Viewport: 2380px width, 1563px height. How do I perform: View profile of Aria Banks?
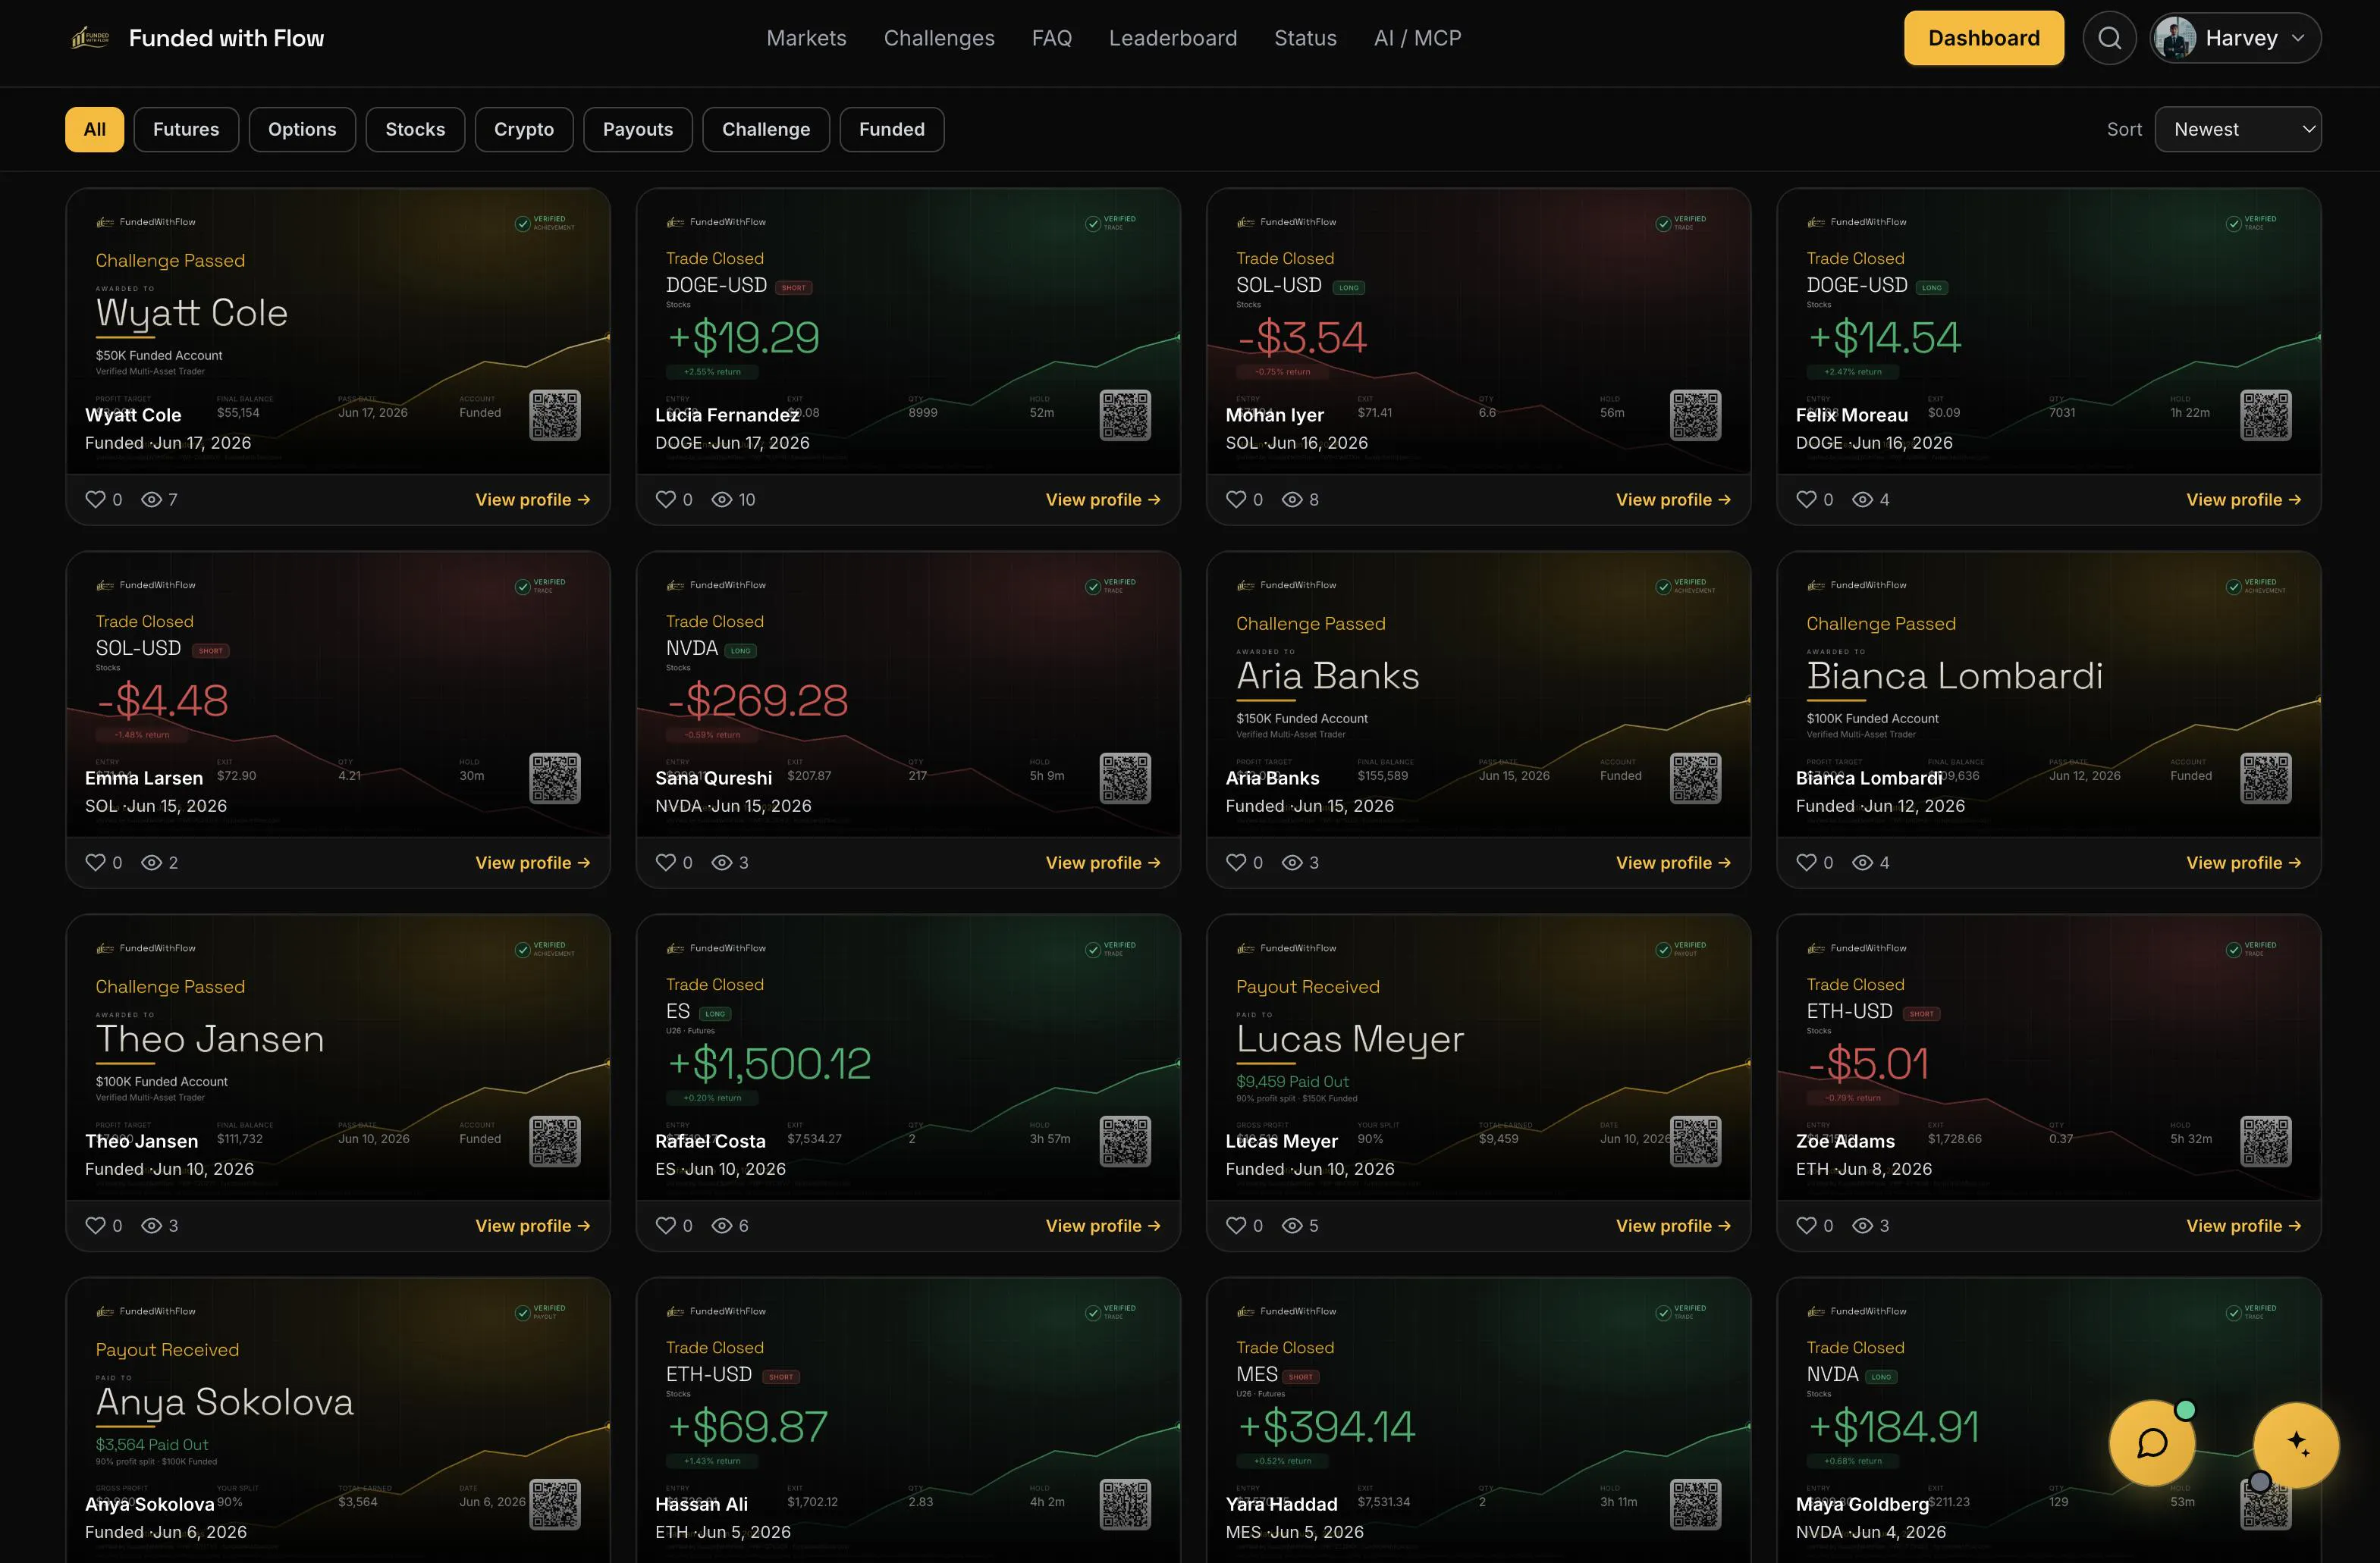(1673, 863)
